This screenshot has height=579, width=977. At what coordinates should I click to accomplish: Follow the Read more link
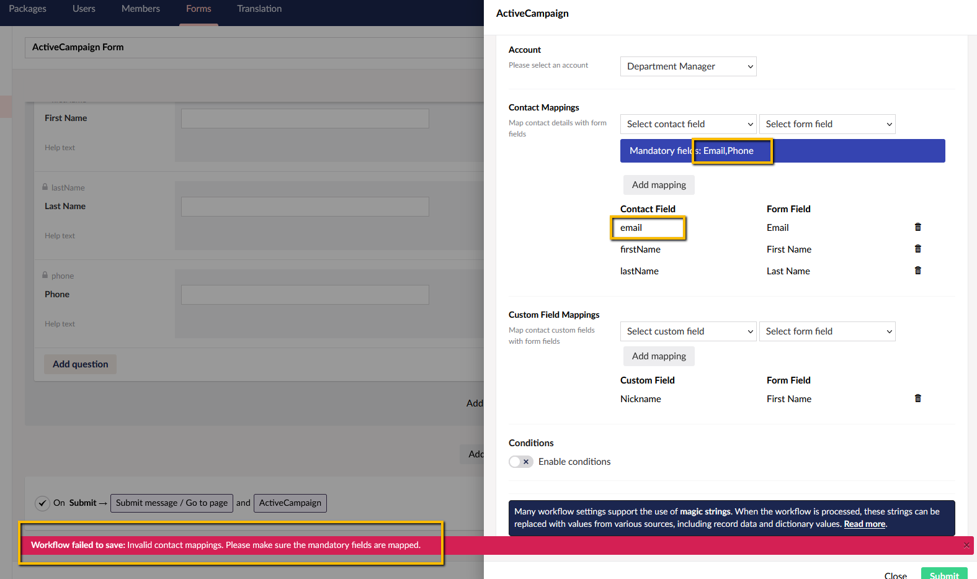[x=864, y=524]
